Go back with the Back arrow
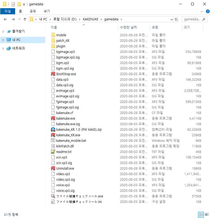211x218 pixels. 5,19
